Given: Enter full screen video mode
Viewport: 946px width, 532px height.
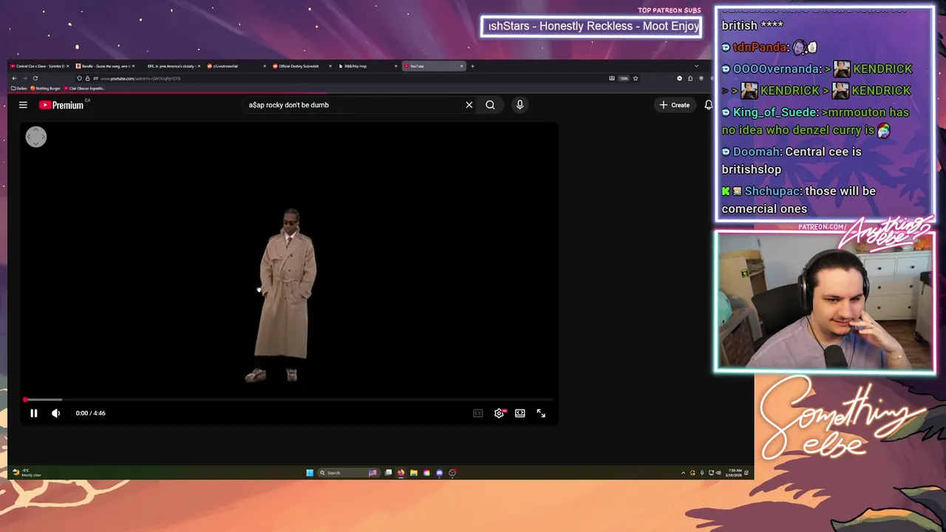Looking at the screenshot, I should (x=541, y=413).
